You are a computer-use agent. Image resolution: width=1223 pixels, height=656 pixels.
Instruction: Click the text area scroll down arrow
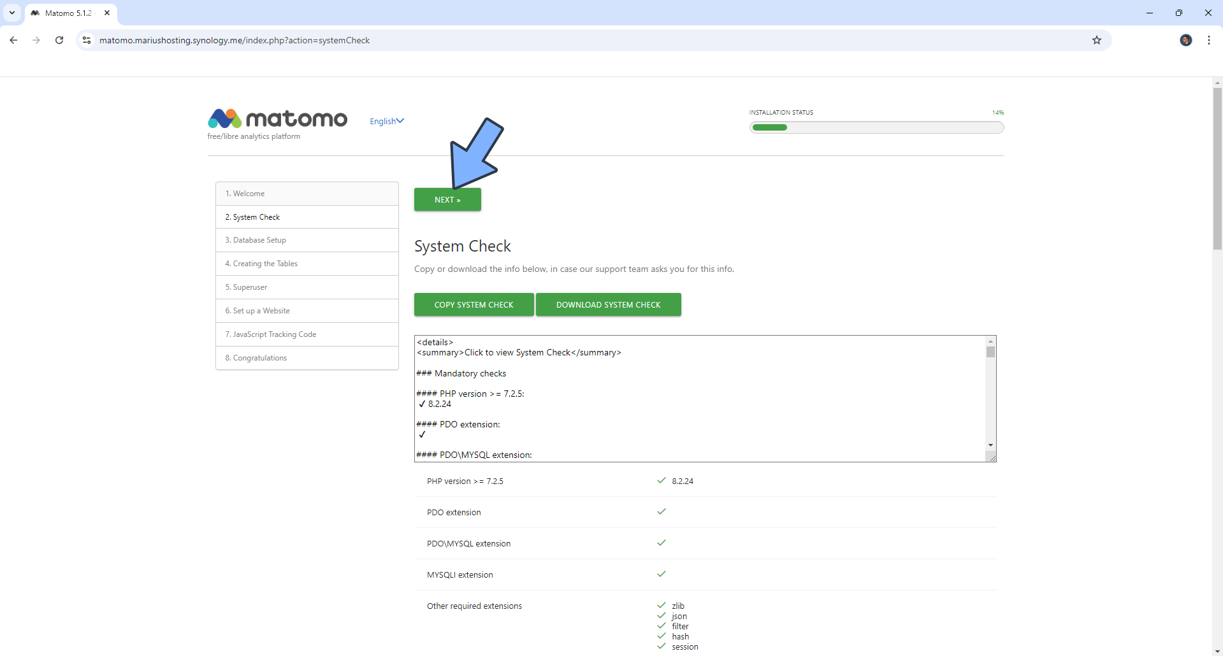pos(990,445)
